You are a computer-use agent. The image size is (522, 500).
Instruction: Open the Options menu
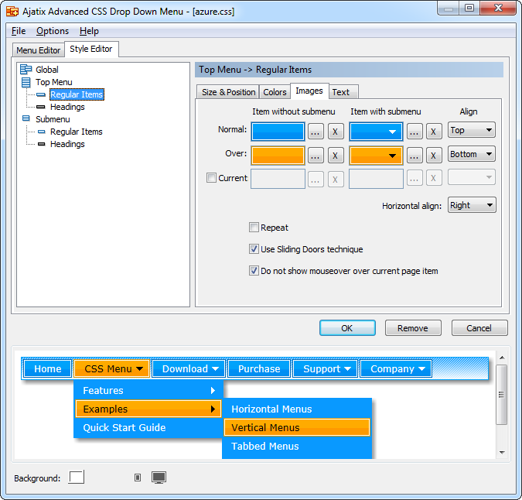(53, 31)
